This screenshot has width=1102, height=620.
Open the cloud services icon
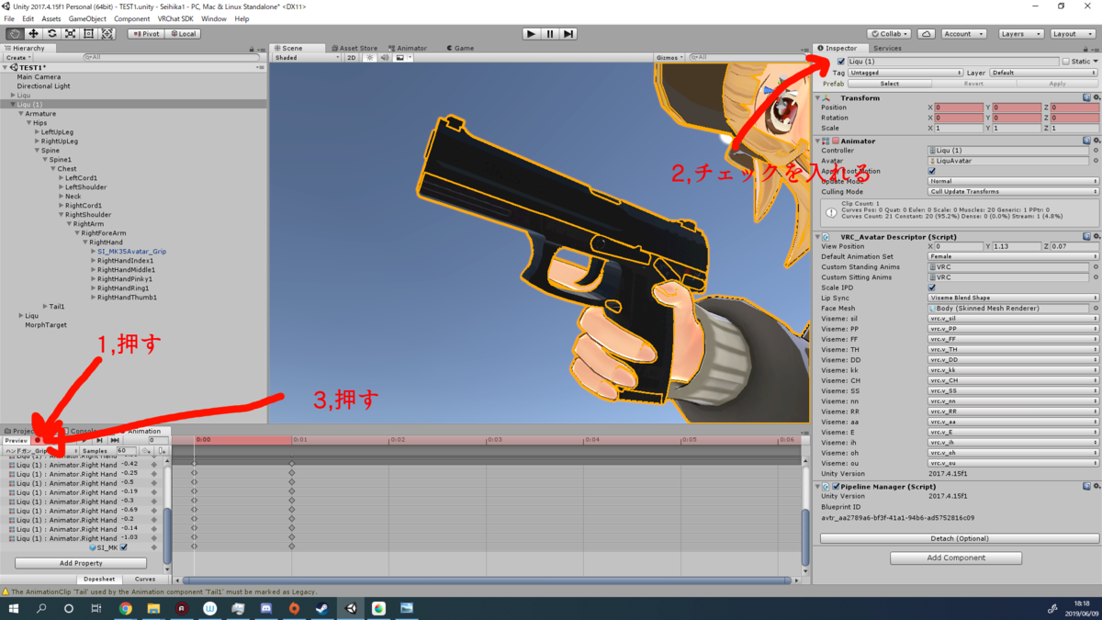(x=927, y=34)
